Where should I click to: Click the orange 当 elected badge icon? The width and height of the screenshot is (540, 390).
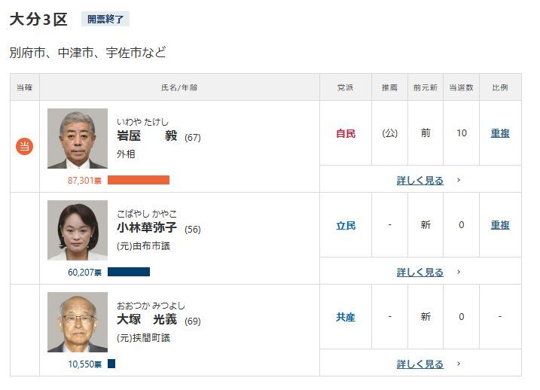point(25,146)
